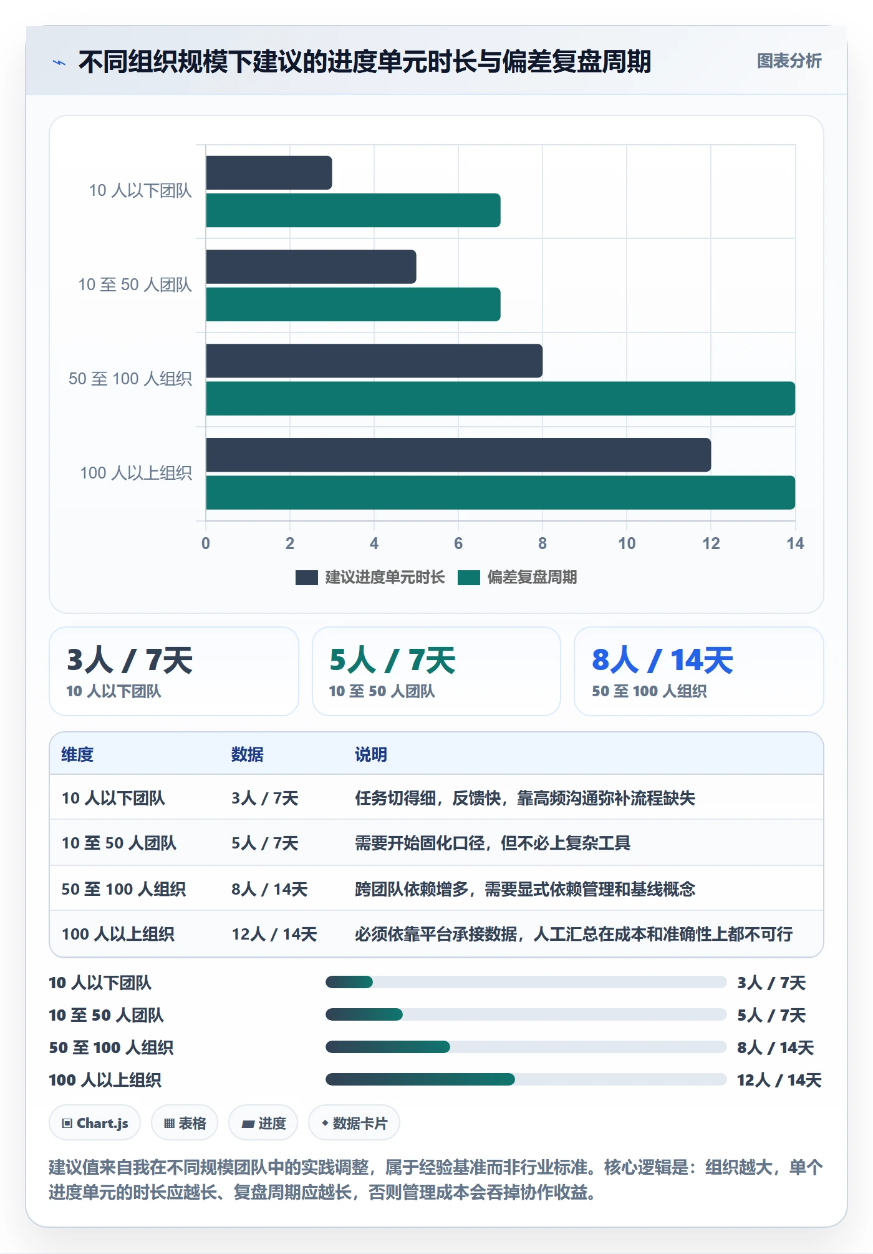
Task: Click dark bar for 100 人以上组织
Action: pyautogui.click(x=458, y=455)
